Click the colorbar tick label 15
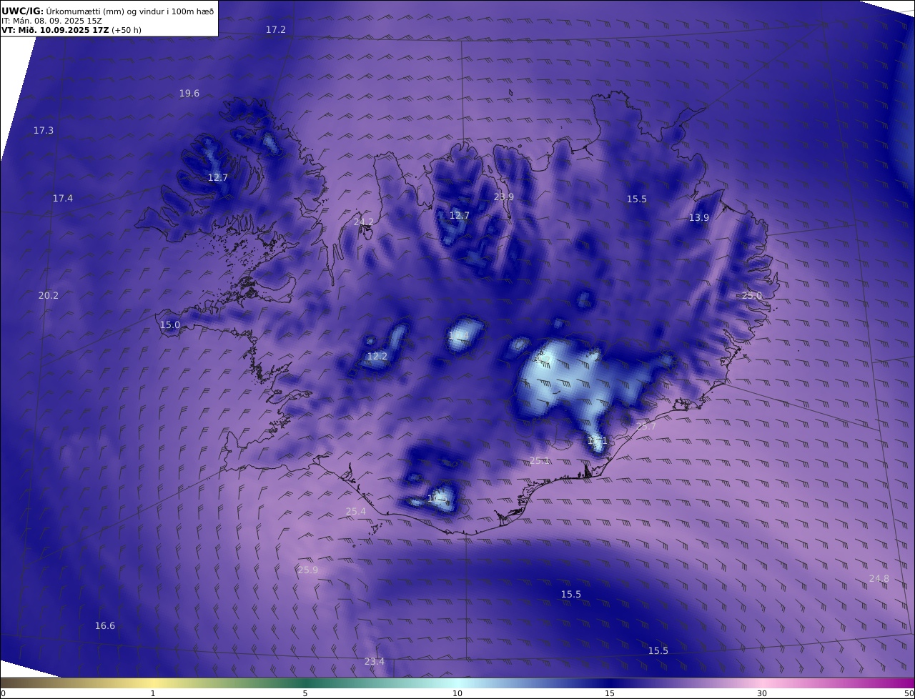Viewport: 915px width, 699px height. pos(610,694)
